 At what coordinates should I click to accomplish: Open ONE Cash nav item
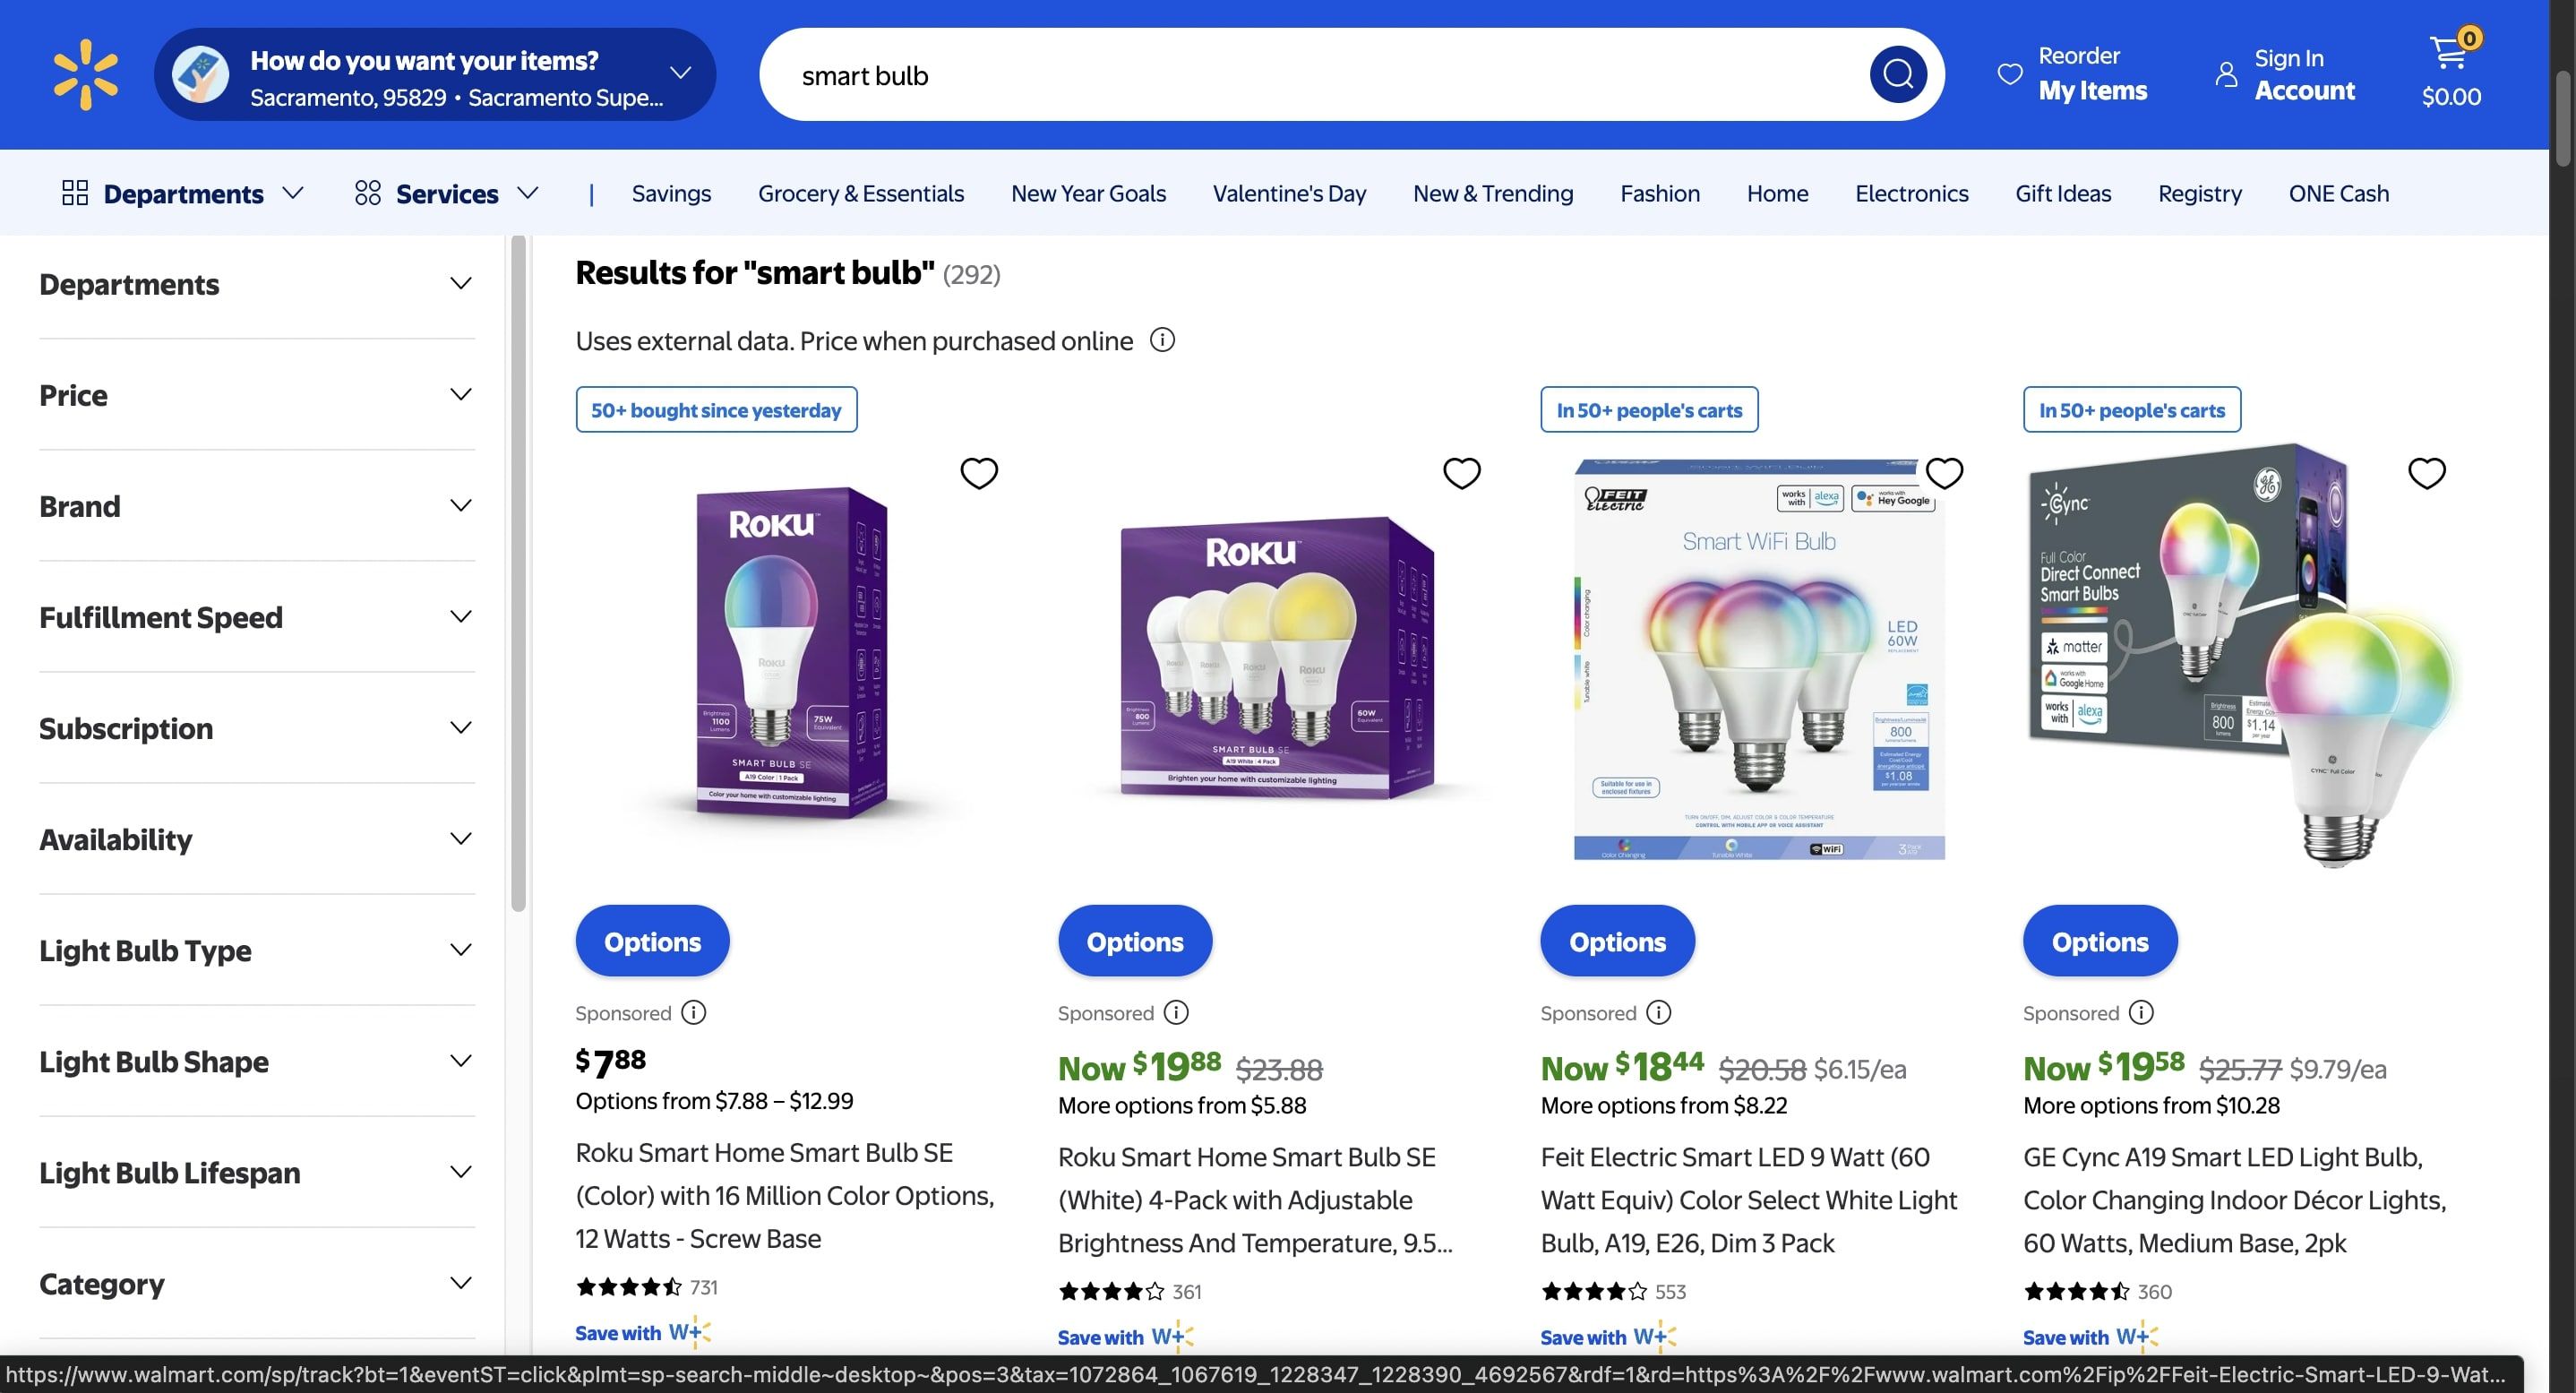(x=2338, y=193)
